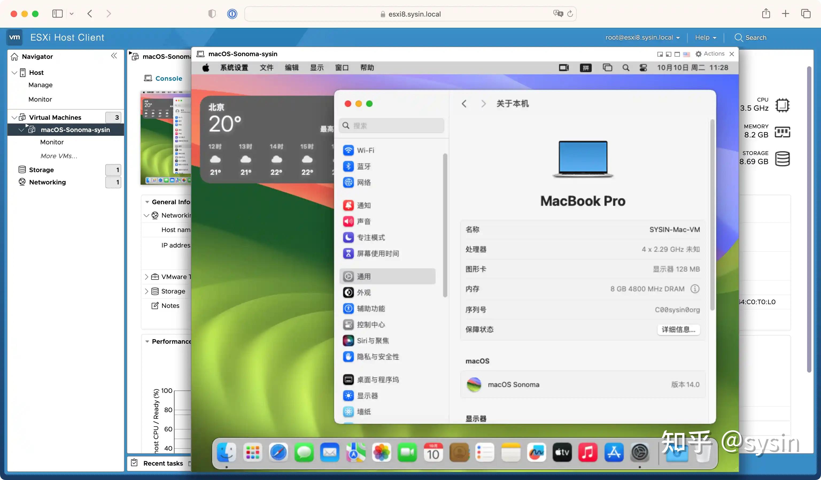Open Launchpad from the Dock

[253, 452]
